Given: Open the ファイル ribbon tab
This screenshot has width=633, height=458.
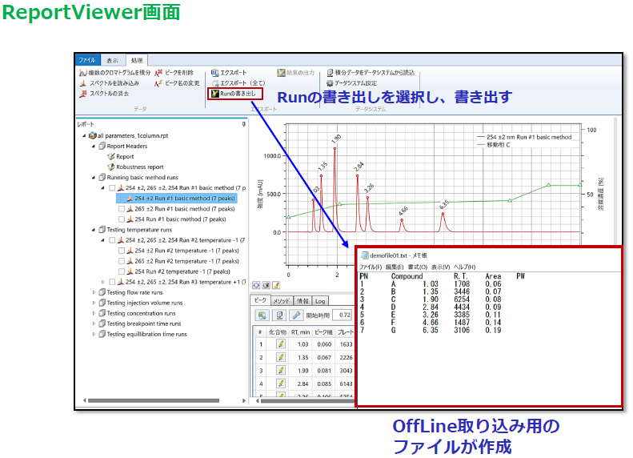Looking at the screenshot, I should (87, 60).
